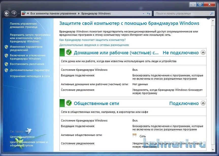Click the vertical scrollbar thumb
219x156 pixels.
(213, 85)
